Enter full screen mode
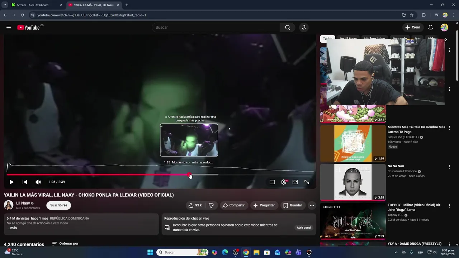Screen dimensions: 459x258 (307, 182)
